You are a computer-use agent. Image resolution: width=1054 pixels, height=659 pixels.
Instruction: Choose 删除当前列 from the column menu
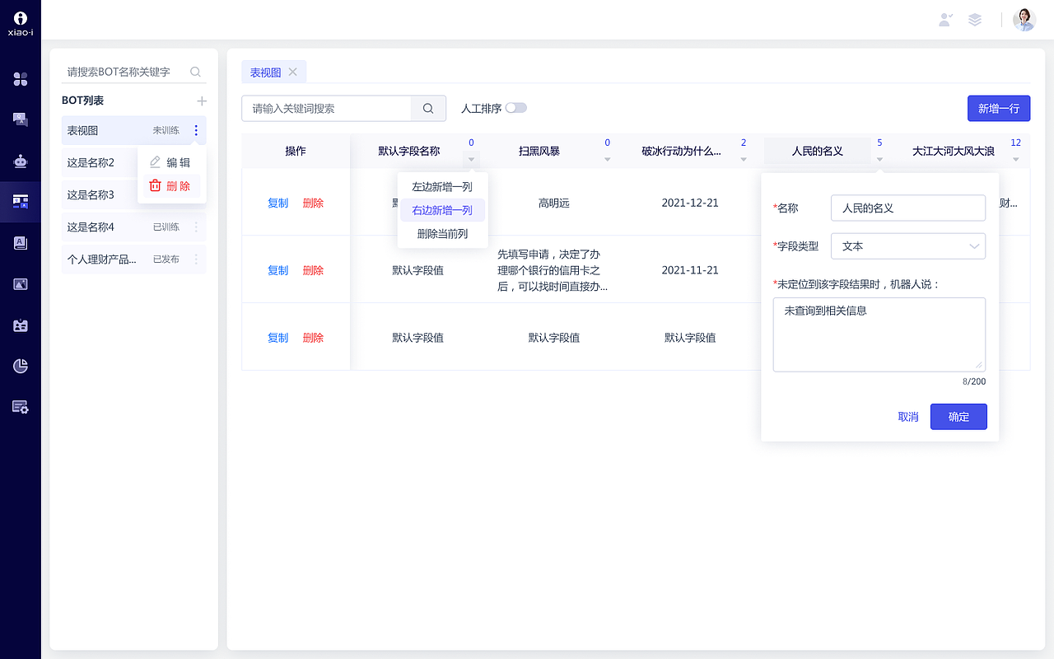(443, 233)
